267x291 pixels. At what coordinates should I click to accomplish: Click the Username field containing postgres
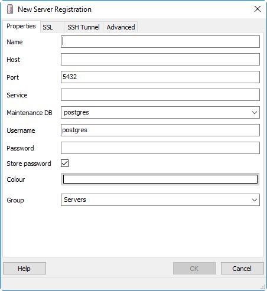pyautogui.click(x=160, y=130)
